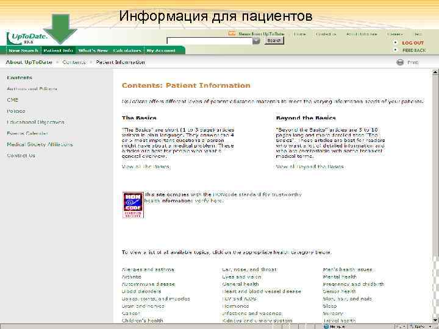Open the Brain and nerves category
This screenshot has height=329, width=439.
pyautogui.click(x=143, y=306)
